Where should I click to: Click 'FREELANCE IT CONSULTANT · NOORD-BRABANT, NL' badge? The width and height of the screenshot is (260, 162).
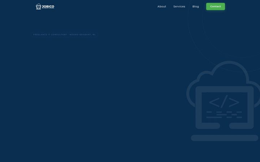(64, 35)
